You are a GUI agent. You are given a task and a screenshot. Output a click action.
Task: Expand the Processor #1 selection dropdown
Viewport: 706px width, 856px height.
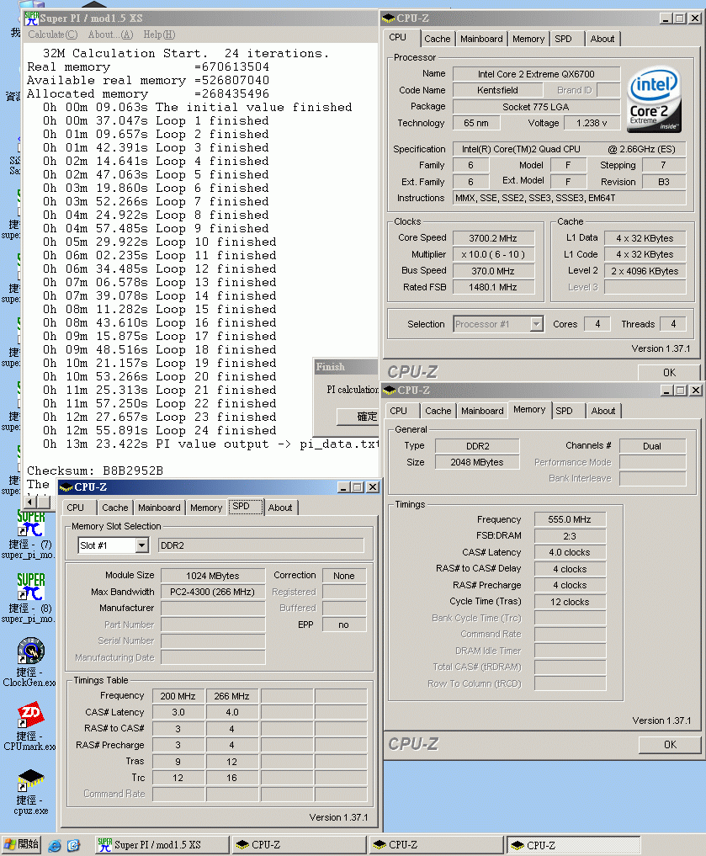[536, 324]
